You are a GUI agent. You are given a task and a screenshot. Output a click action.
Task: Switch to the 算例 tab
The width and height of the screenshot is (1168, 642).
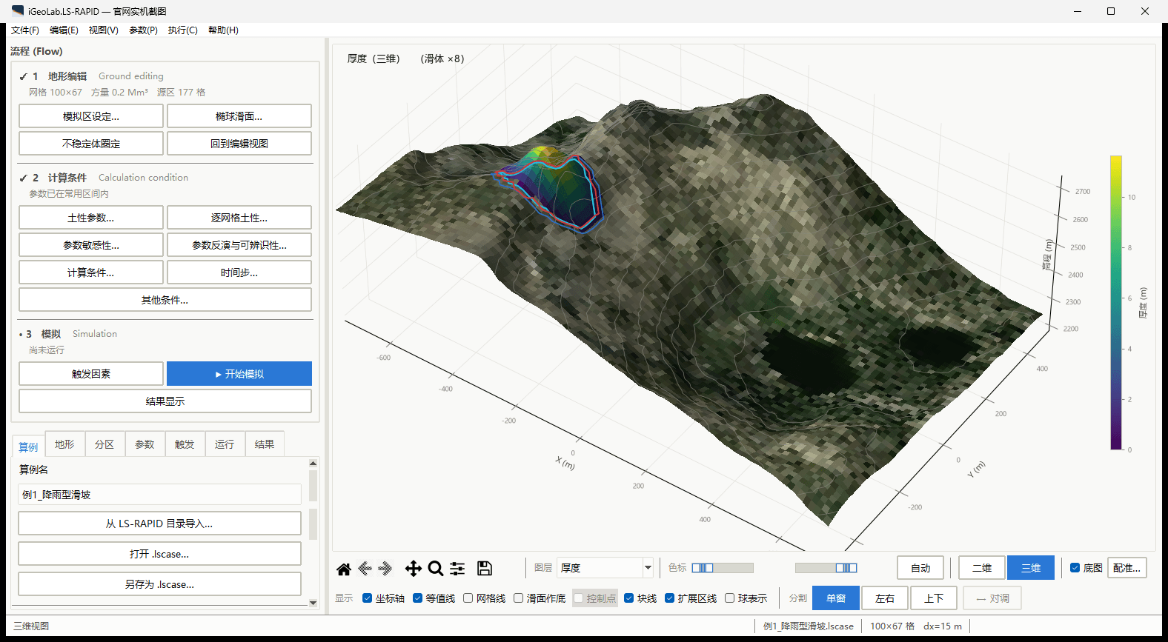[28, 446]
